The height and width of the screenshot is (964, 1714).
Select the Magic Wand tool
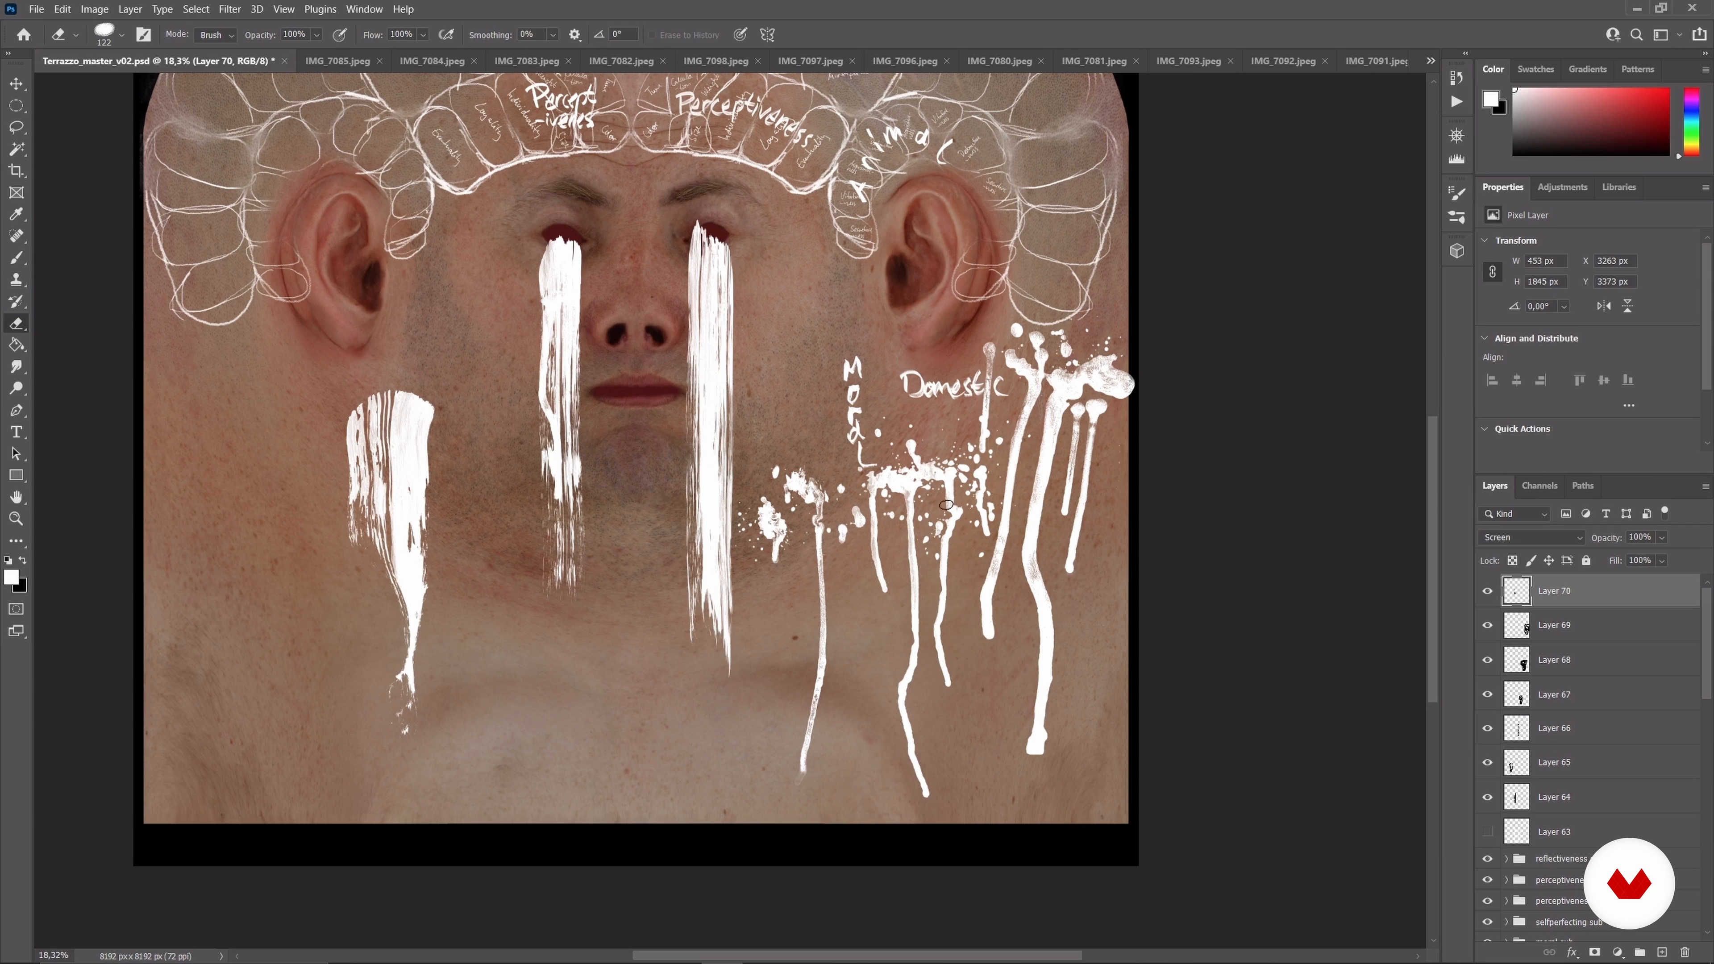pyautogui.click(x=17, y=149)
